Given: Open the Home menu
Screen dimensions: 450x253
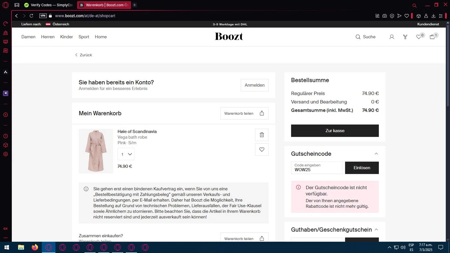Looking at the screenshot, I should pyautogui.click(x=101, y=37).
